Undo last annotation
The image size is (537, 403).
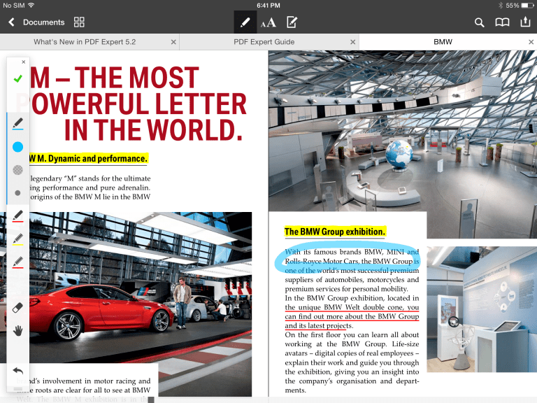(17, 371)
